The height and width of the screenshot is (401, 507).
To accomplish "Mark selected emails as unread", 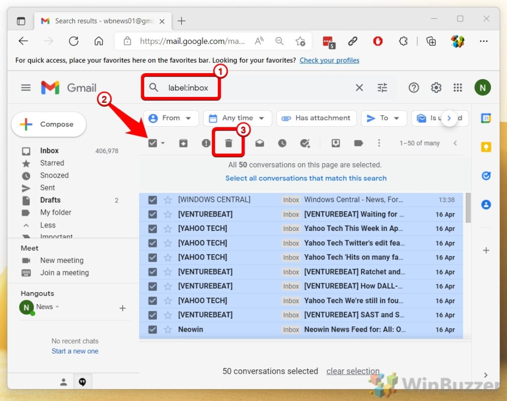I will pyautogui.click(x=259, y=143).
